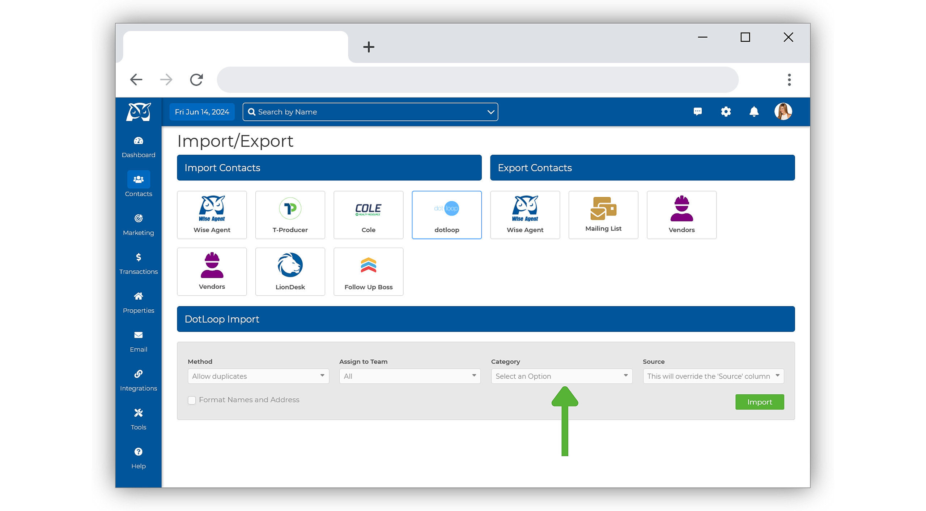
Task: Open the settings gear icon
Action: [x=726, y=111]
